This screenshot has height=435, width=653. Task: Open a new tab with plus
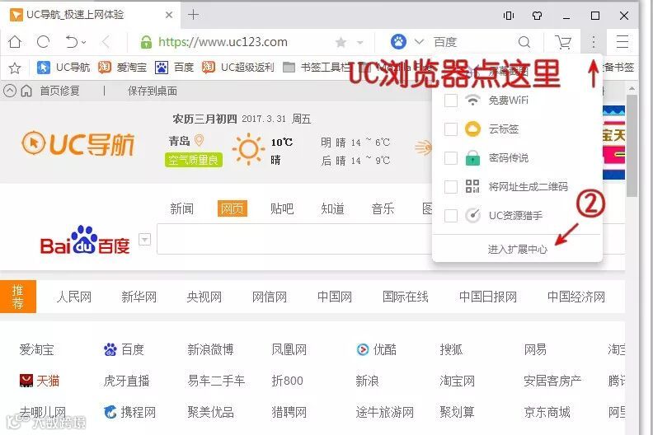pos(193,15)
